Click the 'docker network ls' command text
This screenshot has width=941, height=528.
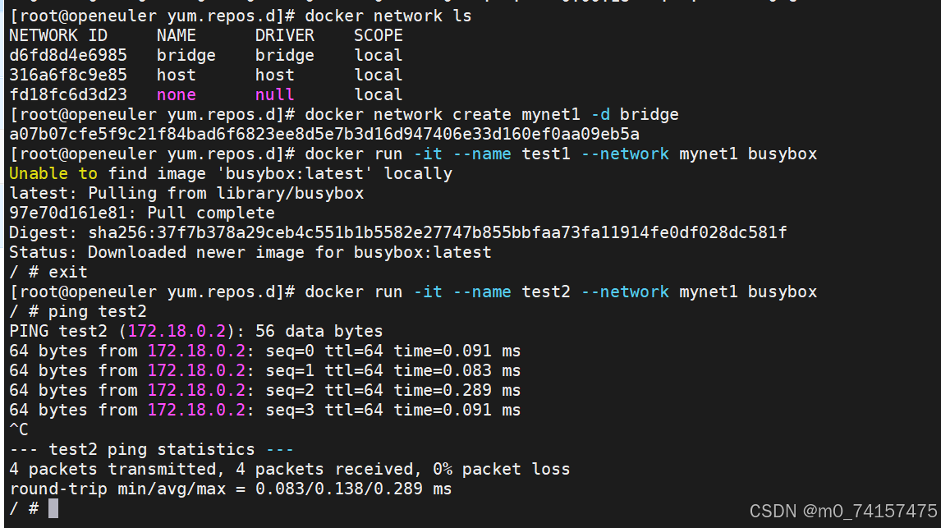388,16
